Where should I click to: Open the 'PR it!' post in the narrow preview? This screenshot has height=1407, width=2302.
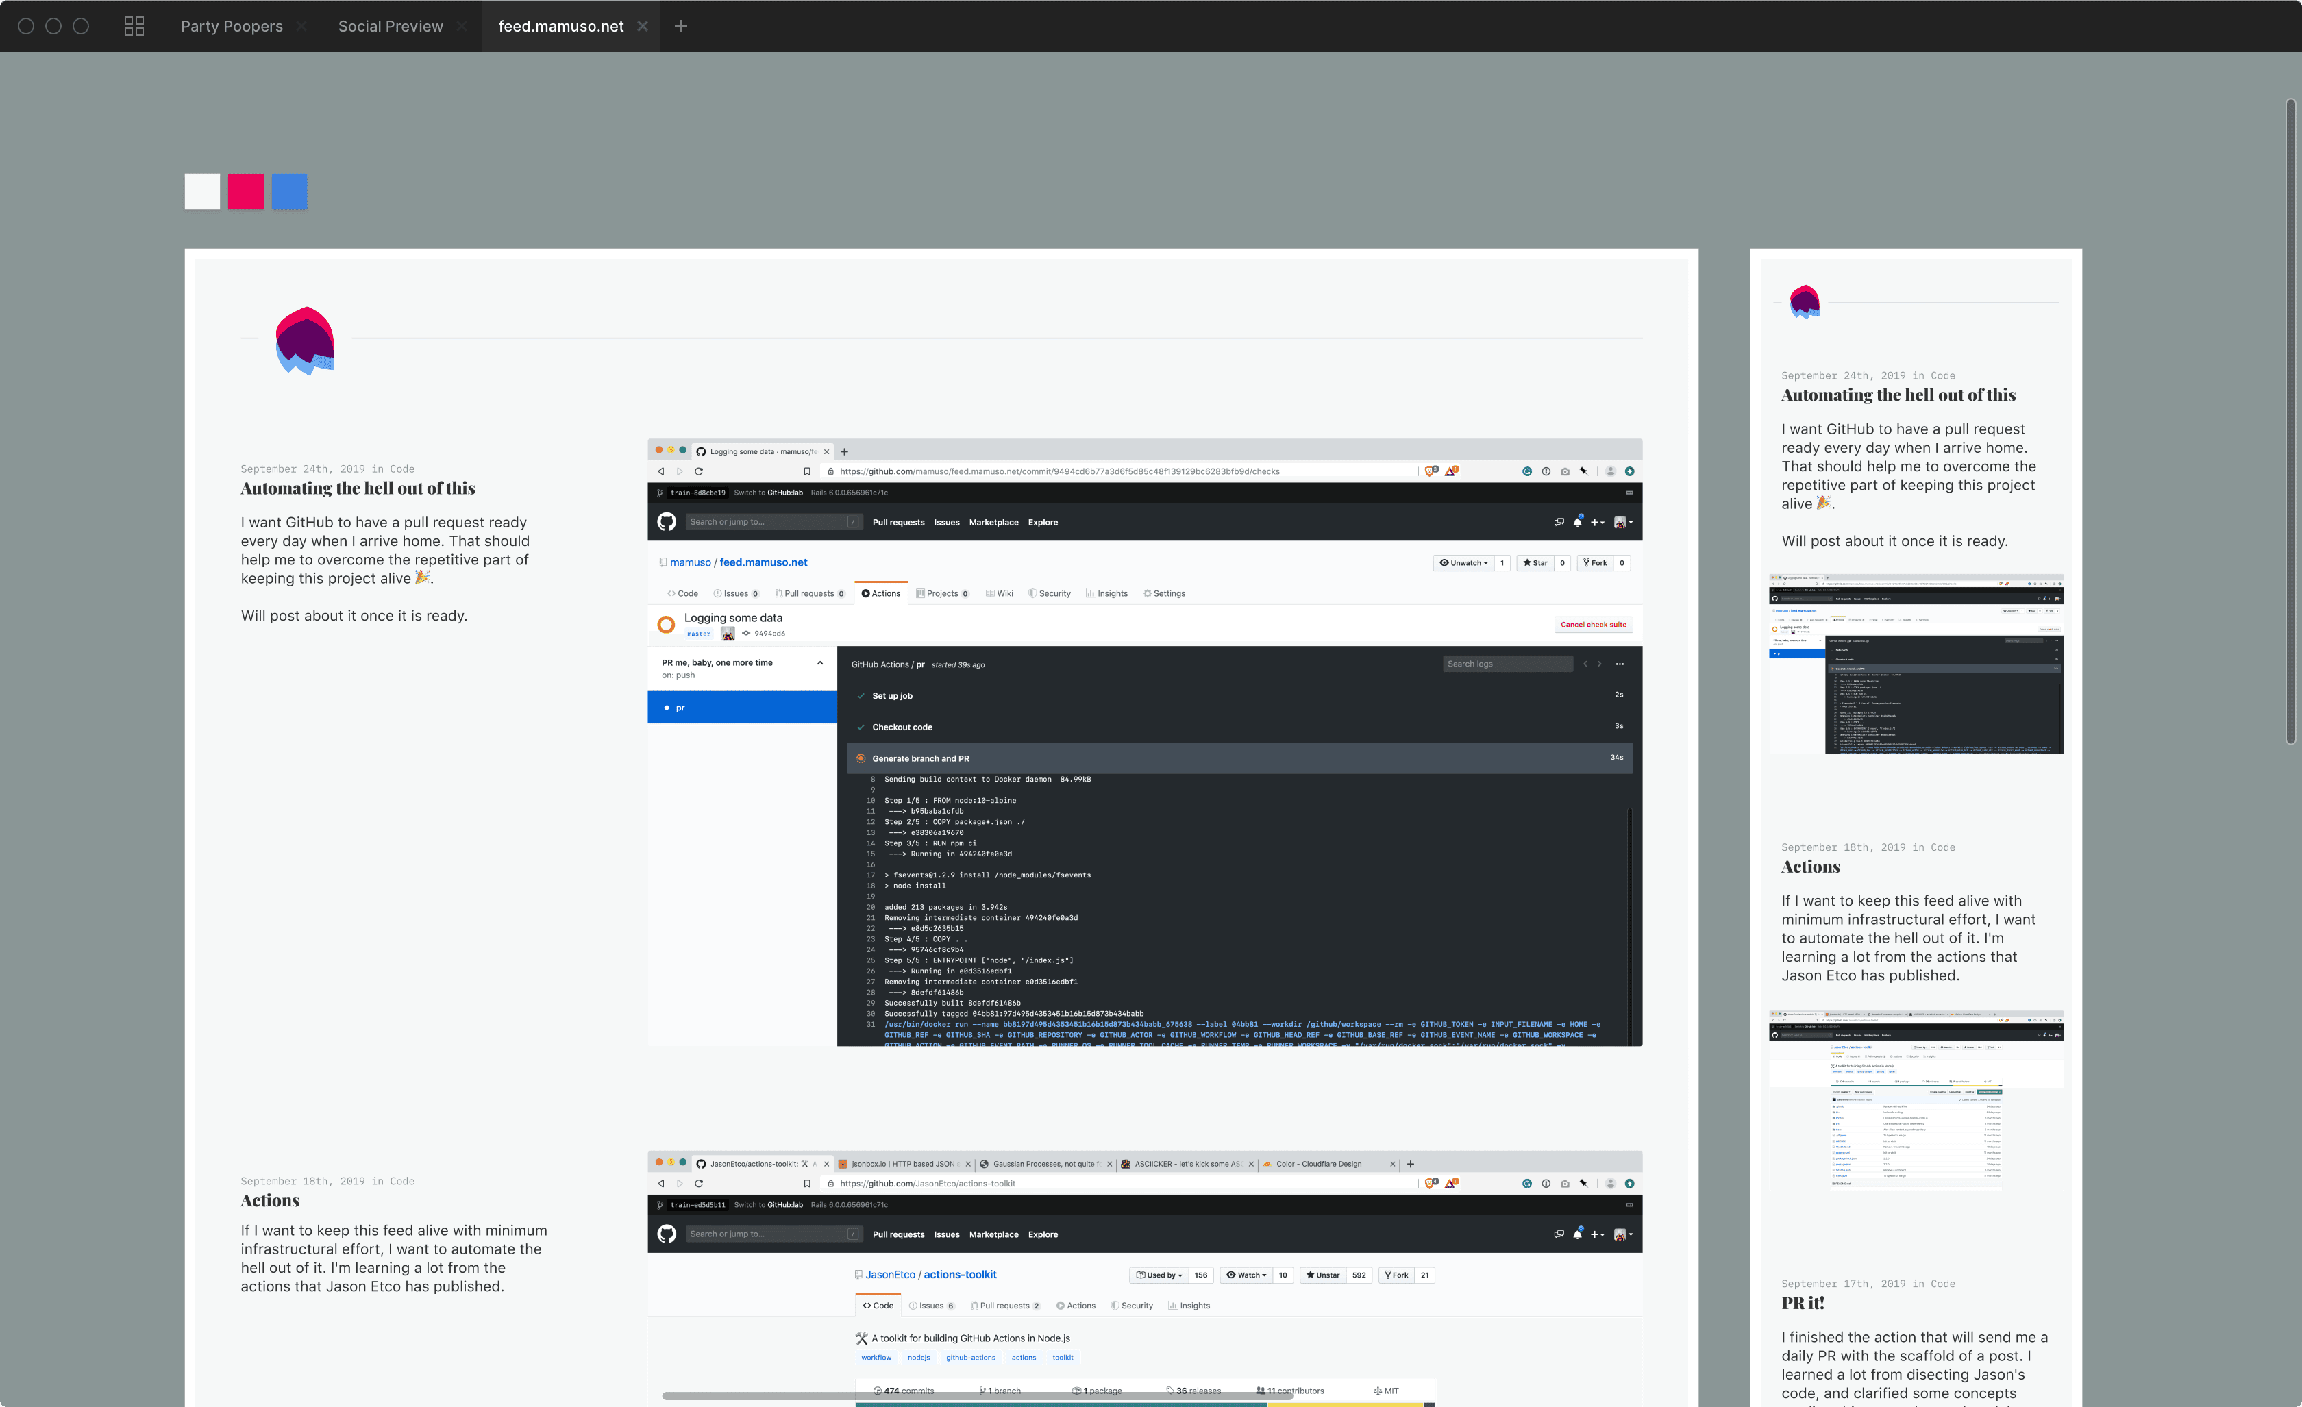[x=1802, y=1302]
